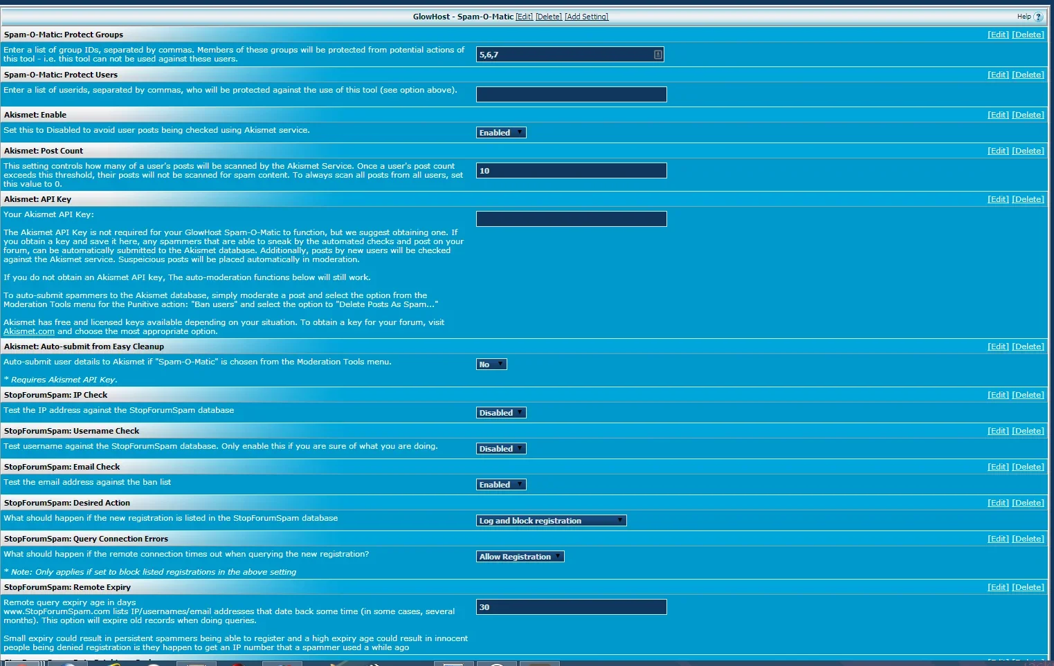
Task: Focus the Akismet API Key field
Action: (572, 219)
